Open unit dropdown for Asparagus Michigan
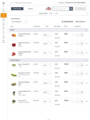This screenshot has height=120, width=90. pos(47,83)
